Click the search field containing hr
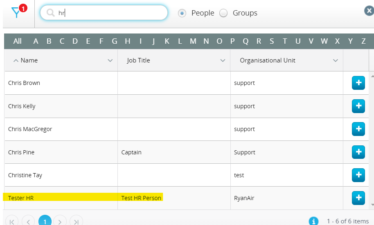The width and height of the screenshot is (374, 225). point(104,13)
